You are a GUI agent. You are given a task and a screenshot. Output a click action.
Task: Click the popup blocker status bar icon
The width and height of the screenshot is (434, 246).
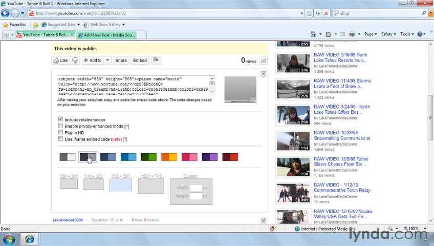273,229
